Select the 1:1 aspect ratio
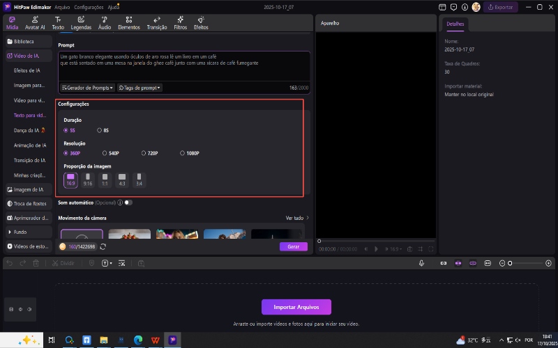The image size is (558, 348). (105, 180)
